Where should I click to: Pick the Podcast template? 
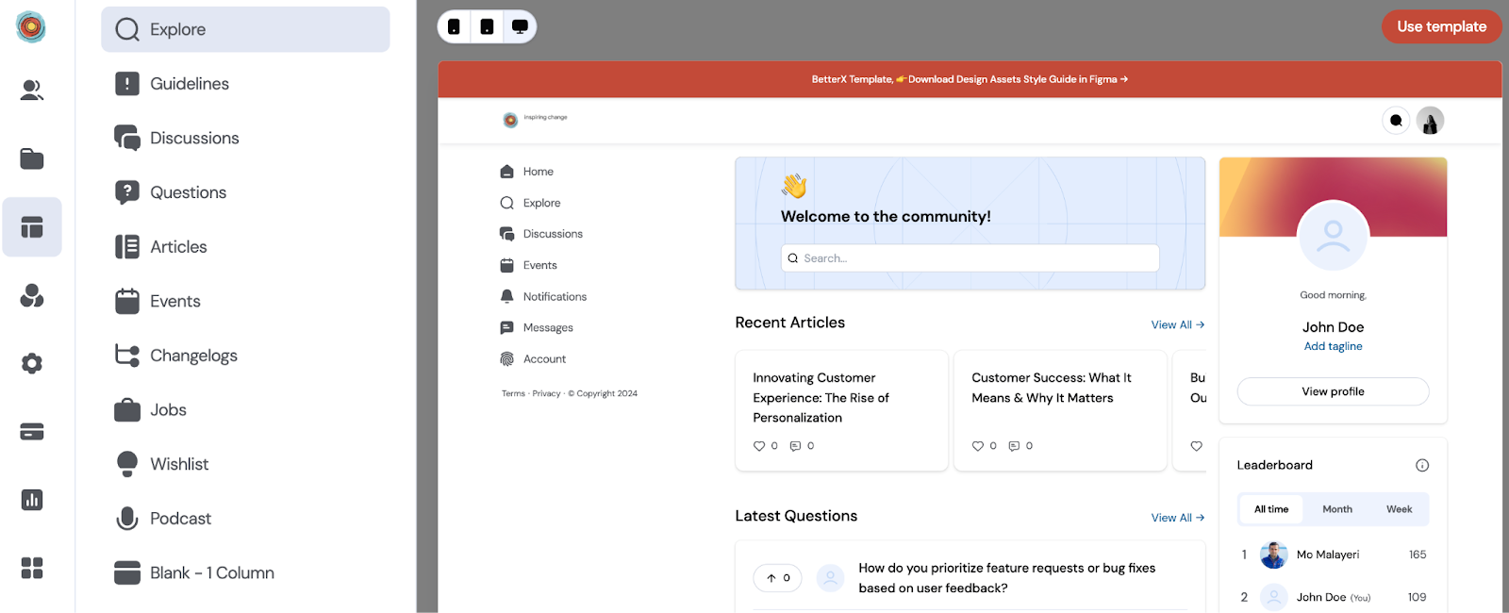click(245, 519)
